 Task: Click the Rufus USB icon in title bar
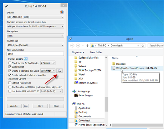pos(6,6)
